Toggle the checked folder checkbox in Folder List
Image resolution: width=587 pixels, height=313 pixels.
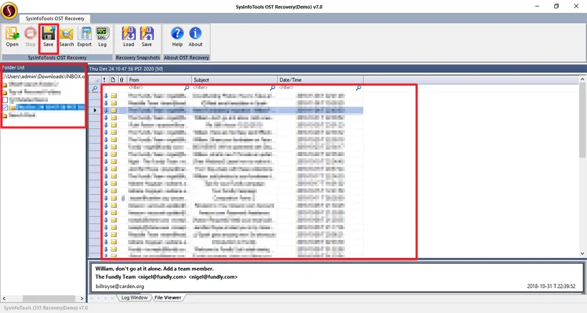(6, 107)
